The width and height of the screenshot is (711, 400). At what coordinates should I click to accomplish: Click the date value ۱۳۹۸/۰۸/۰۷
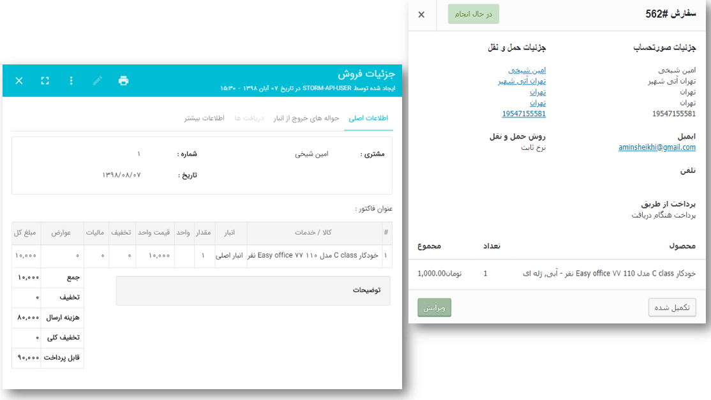[x=121, y=175]
